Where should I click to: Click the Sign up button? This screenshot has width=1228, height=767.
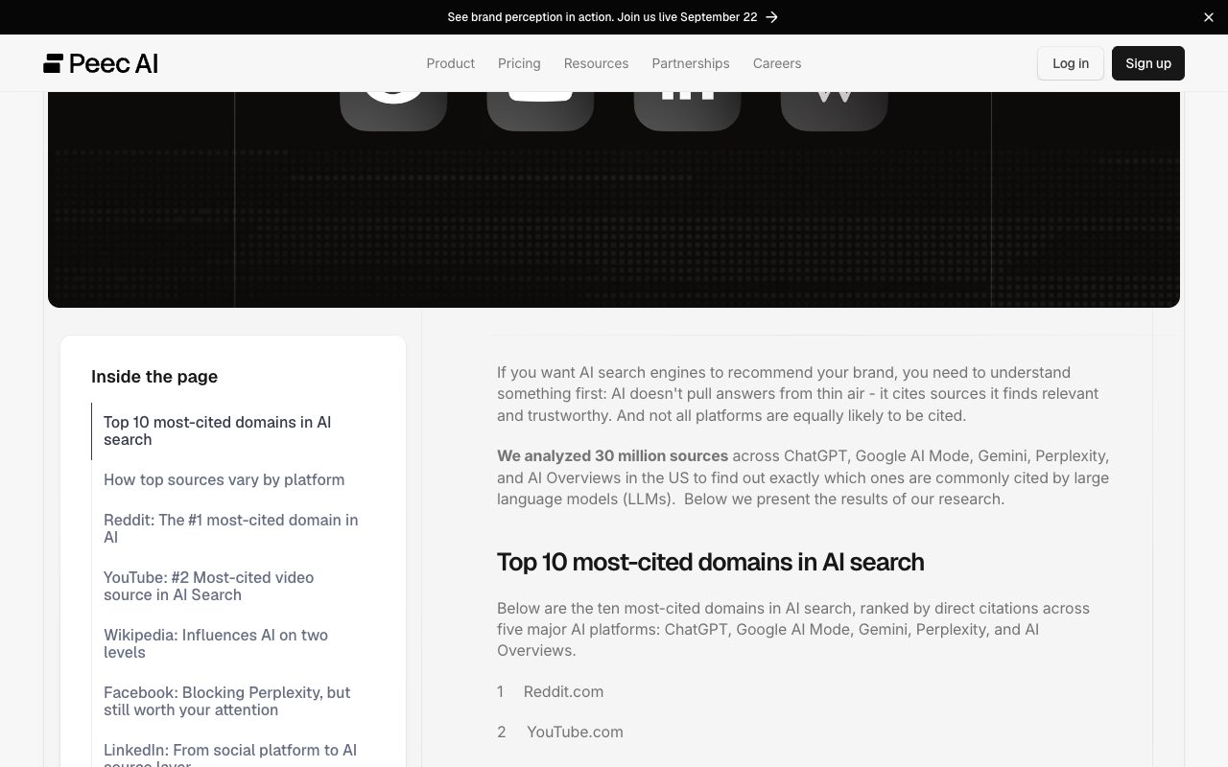1148,63
